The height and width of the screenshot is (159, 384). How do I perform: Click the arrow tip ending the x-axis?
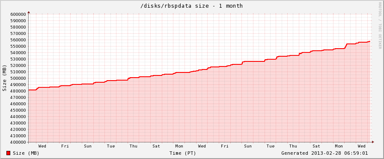point(373,142)
